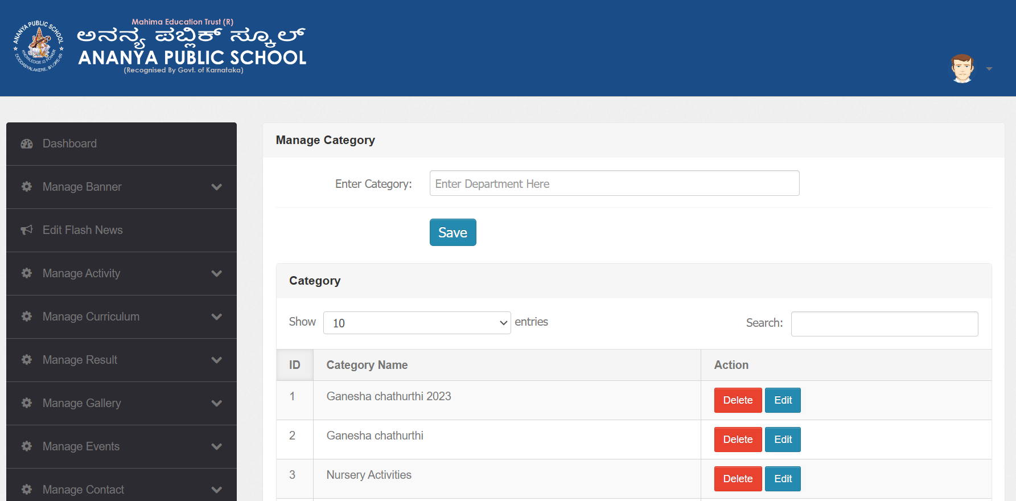Screen dimensions: 1016x501
Task: Focus the Enter Category input field
Action: [x=614, y=183]
